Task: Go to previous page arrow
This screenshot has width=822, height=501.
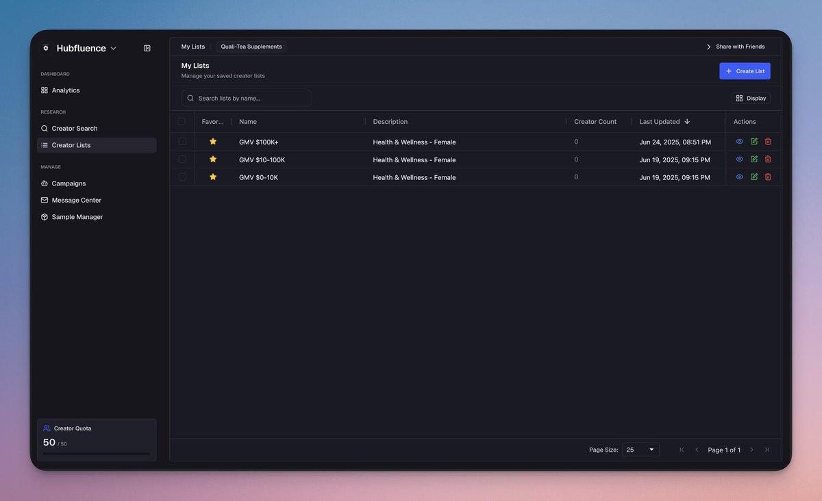Action: point(697,450)
